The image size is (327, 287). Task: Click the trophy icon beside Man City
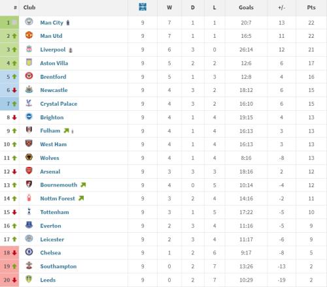click(68, 23)
